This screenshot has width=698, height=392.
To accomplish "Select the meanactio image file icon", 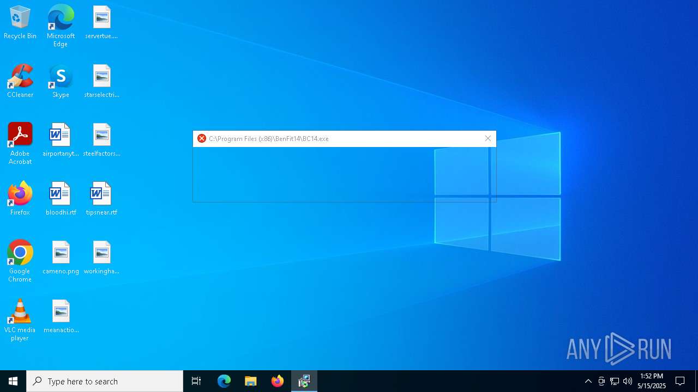I will click(61, 317).
